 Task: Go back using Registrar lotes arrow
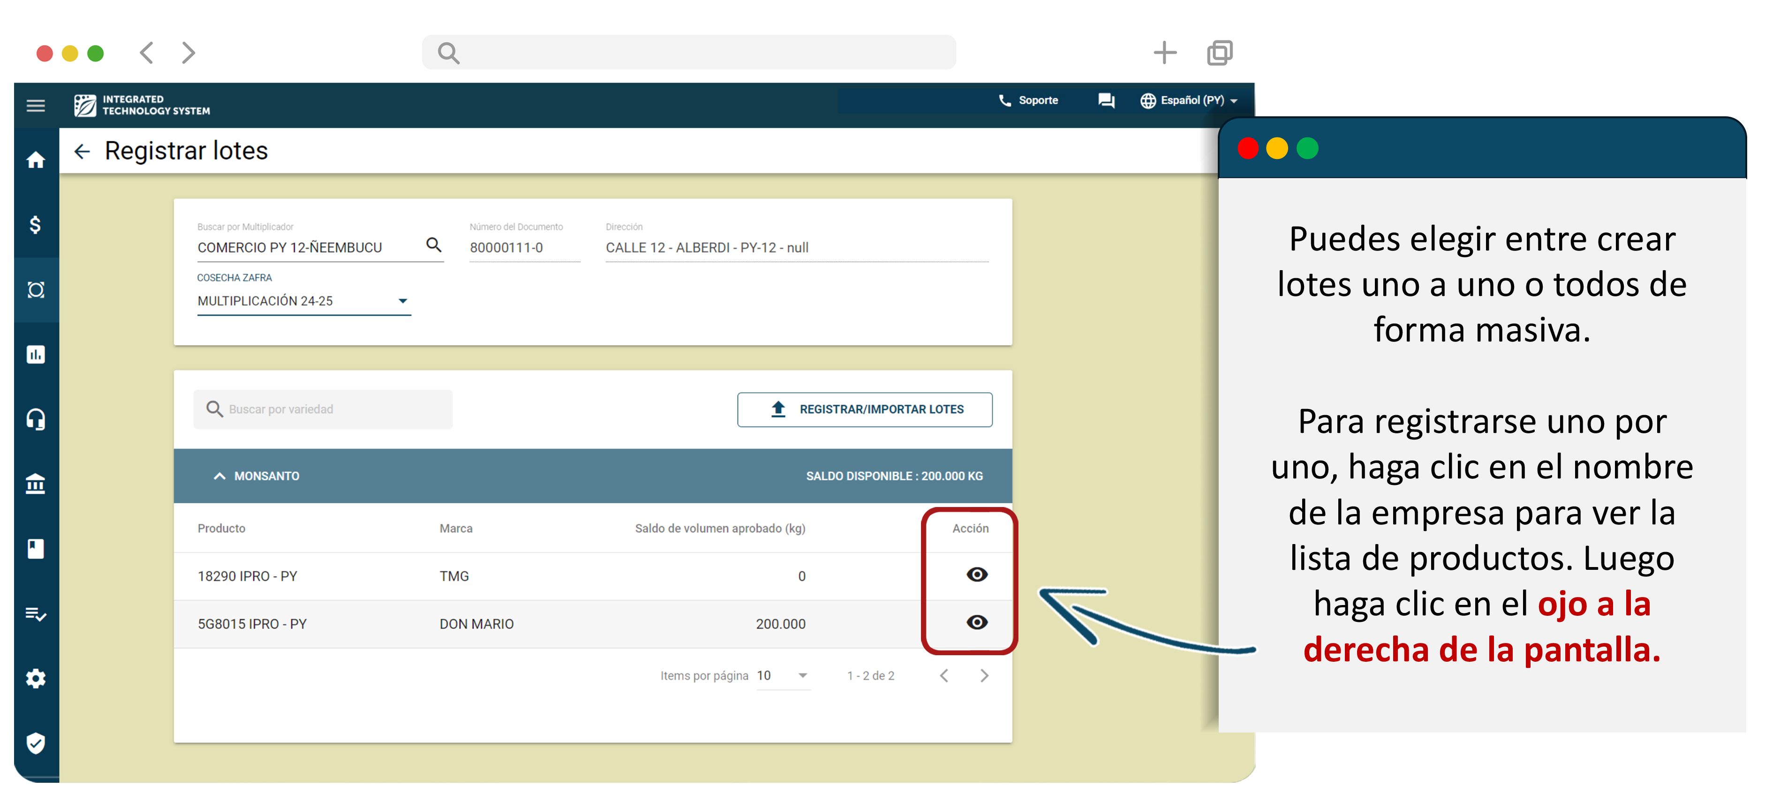[x=82, y=151]
